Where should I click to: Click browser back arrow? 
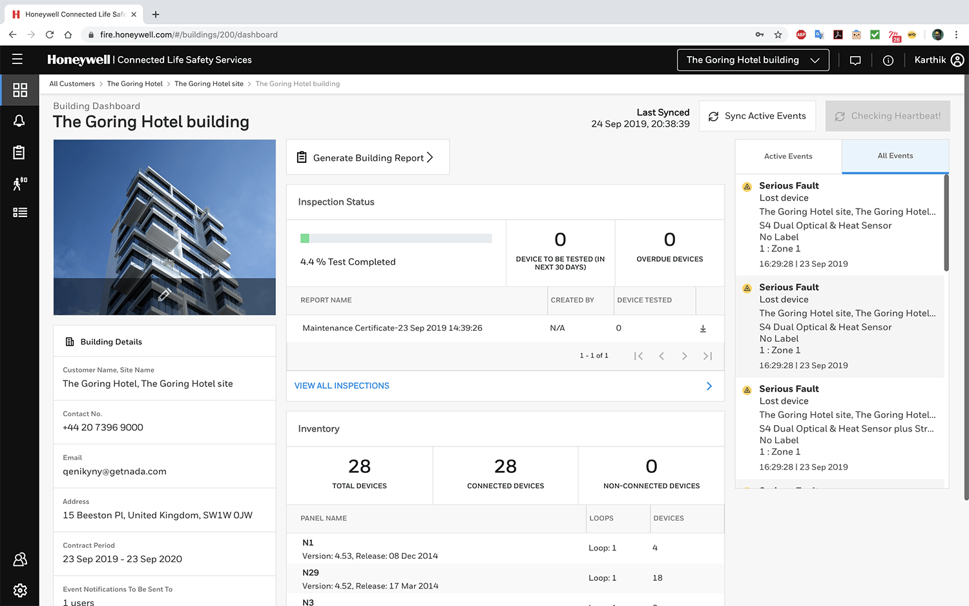(x=12, y=34)
